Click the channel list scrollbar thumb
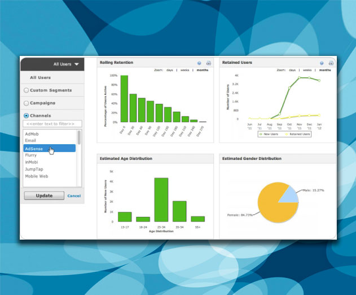The height and width of the screenshot is (295, 356). tap(79, 137)
